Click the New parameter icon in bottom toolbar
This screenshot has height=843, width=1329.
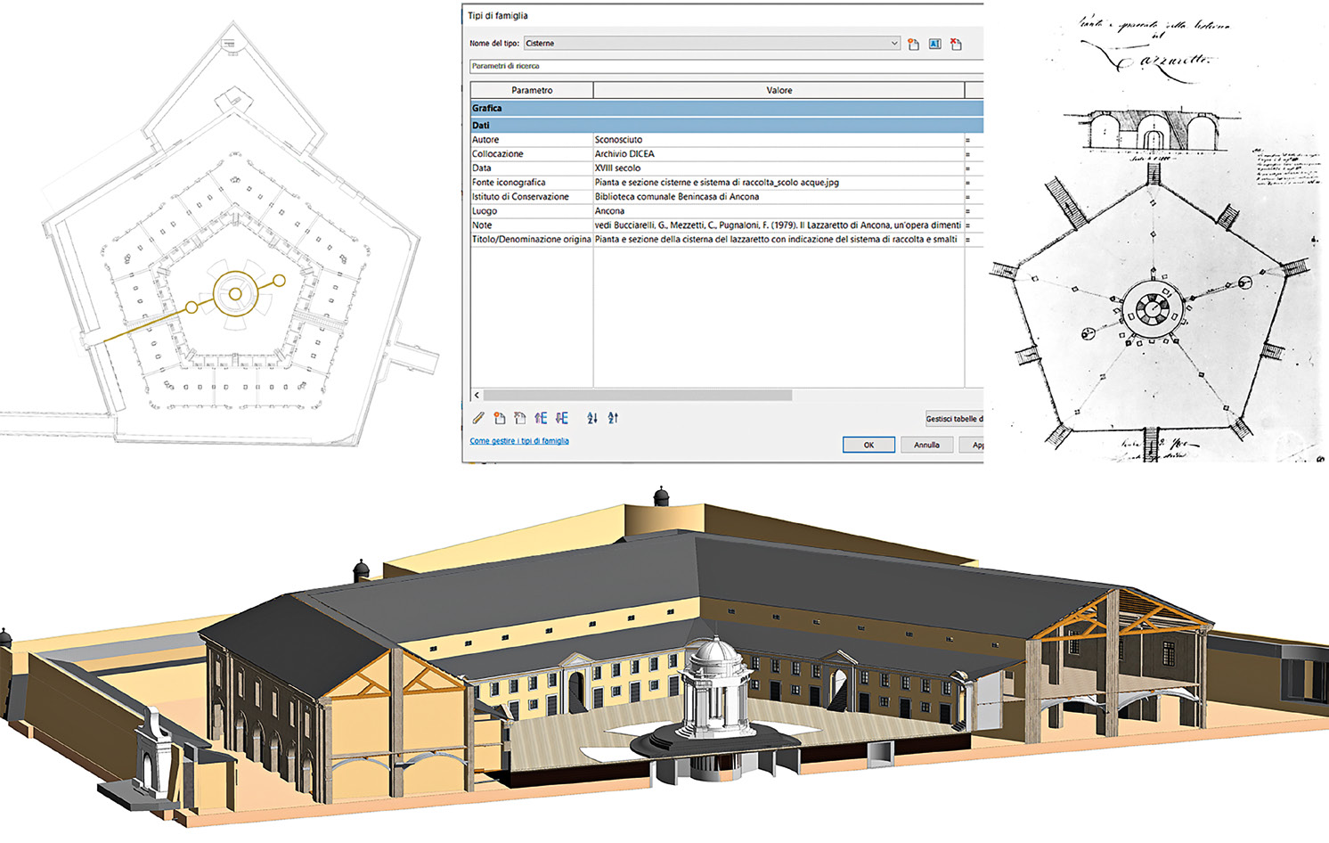[x=500, y=418]
